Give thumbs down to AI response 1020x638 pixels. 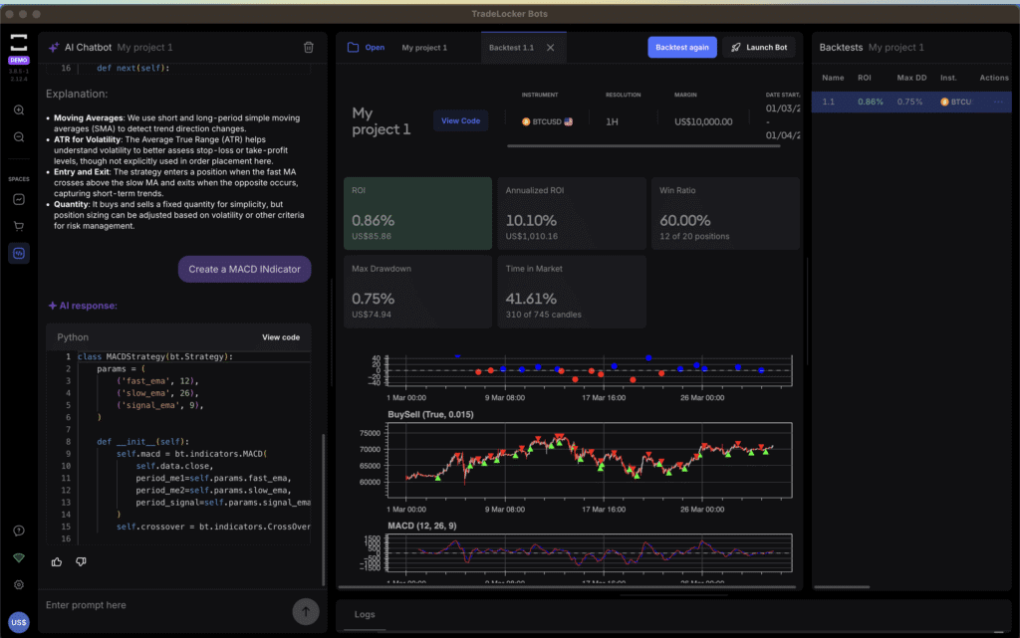(81, 562)
